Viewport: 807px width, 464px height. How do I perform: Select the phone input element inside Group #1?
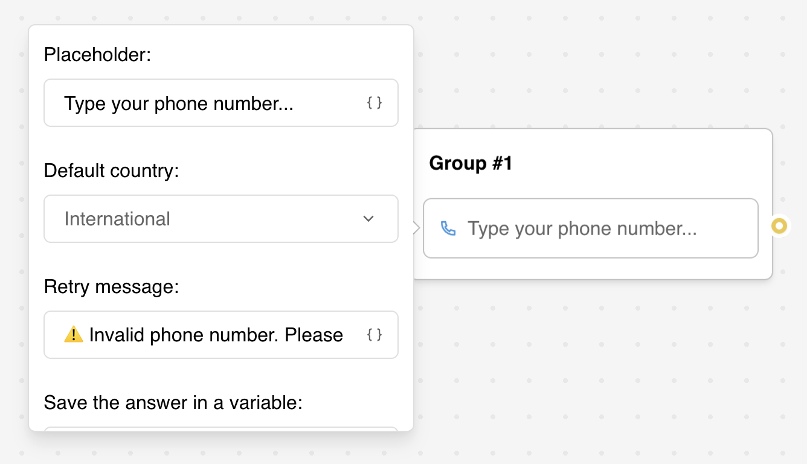[x=590, y=228]
